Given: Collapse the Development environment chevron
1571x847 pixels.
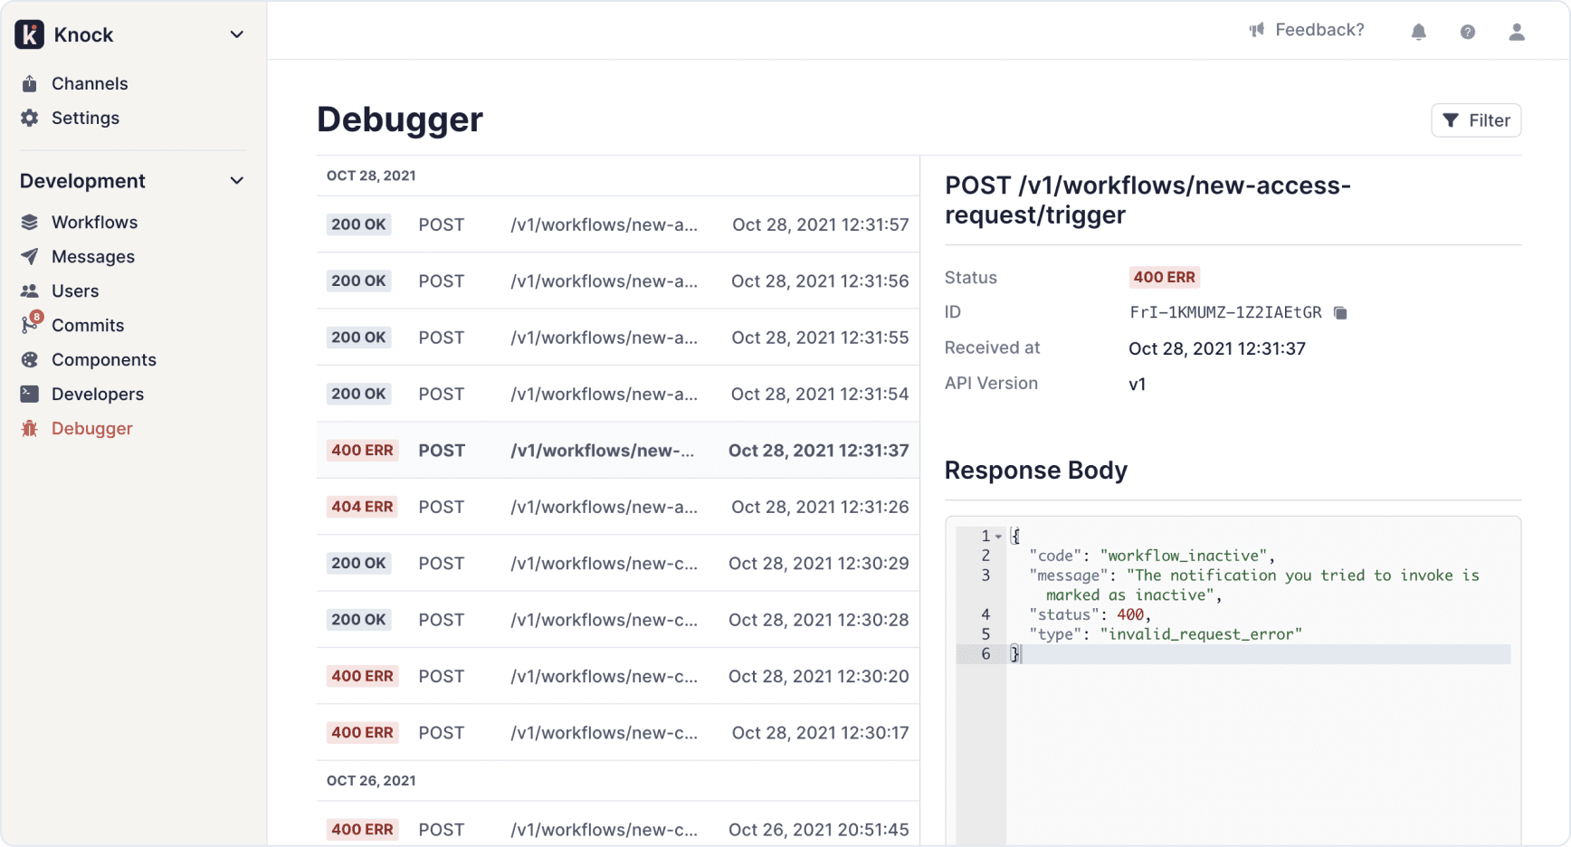Looking at the screenshot, I should click(x=236, y=181).
